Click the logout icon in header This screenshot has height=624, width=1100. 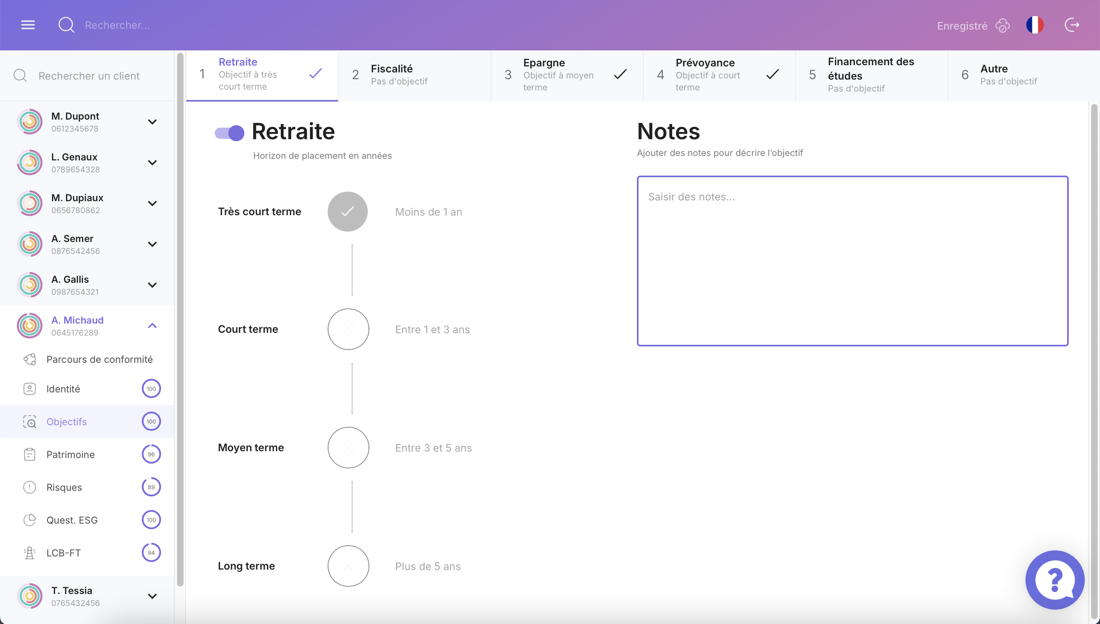tap(1072, 25)
